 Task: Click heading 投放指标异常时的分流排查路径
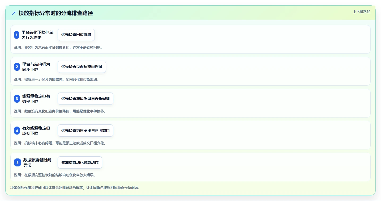point(56,13)
